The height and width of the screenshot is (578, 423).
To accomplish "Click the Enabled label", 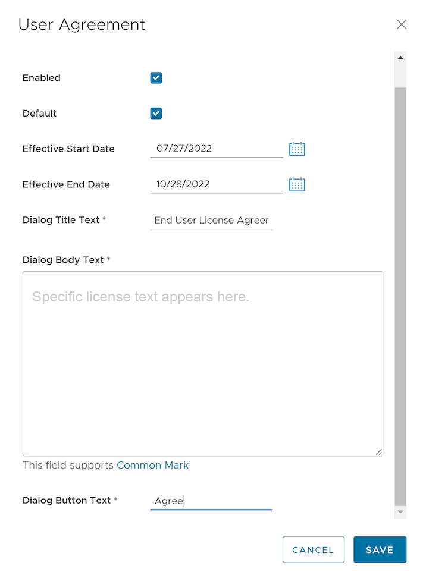I will pos(42,78).
